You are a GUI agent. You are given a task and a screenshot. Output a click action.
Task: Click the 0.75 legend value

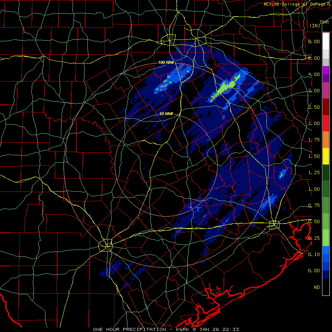tap(314, 205)
